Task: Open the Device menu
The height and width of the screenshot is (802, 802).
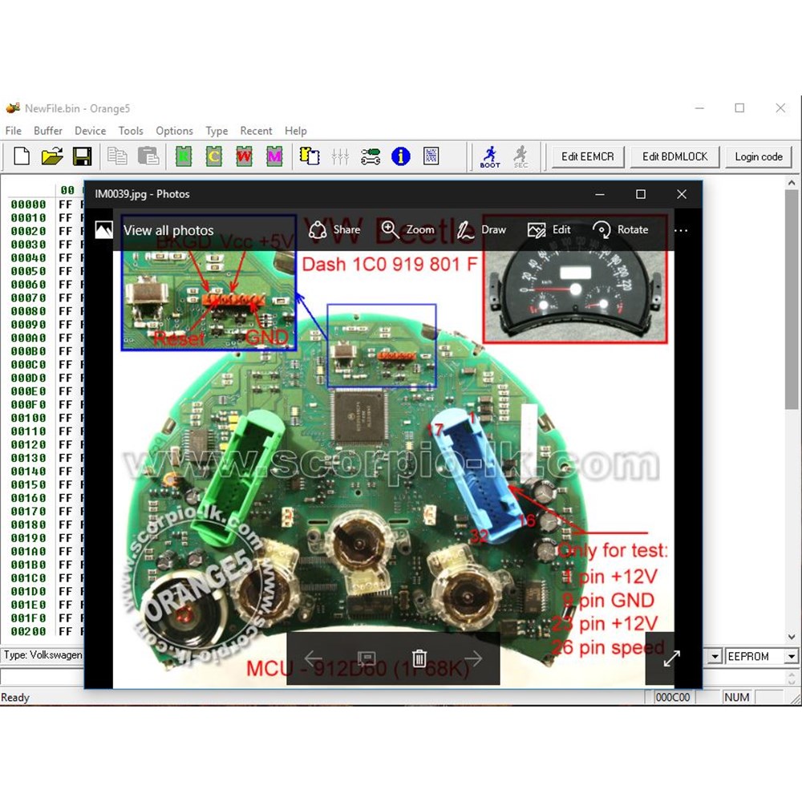Action: (90, 131)
